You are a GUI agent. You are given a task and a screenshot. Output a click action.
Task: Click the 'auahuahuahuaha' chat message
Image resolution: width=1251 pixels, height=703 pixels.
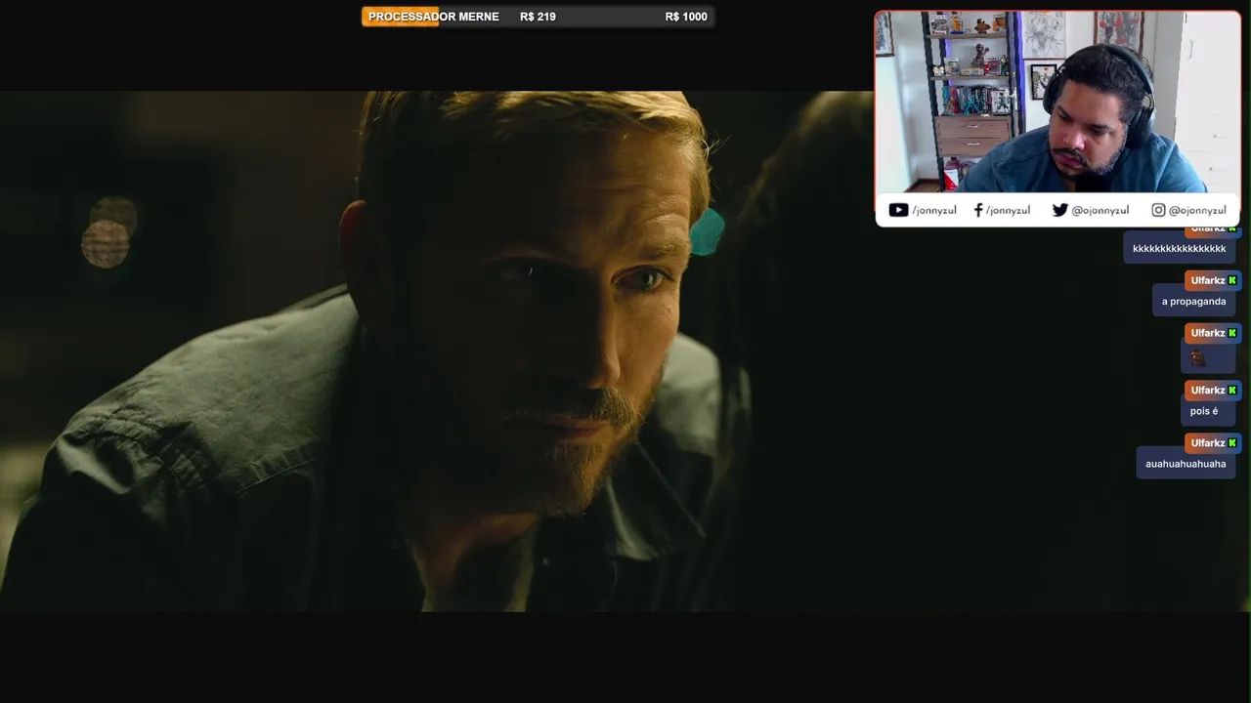[x=1186, y=464]
